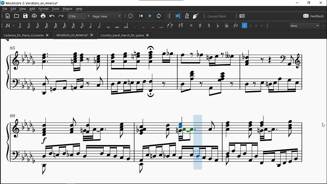Switch to voice 1
Image resolution: width=327 pixels, height=184 pixels.
coord(244,26)
